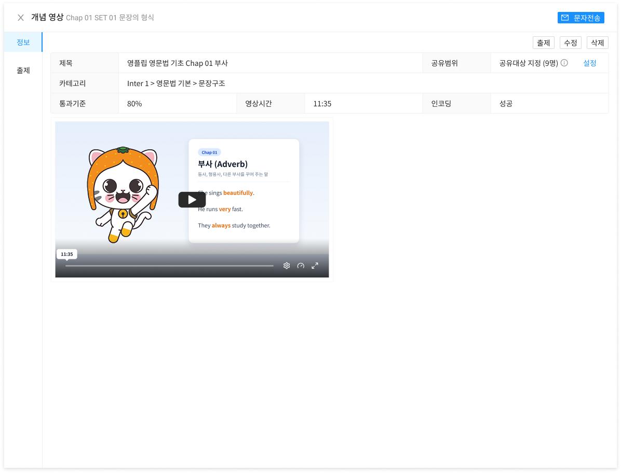621x473 pixels.
Task: Open video settings gear icon
Action: 287,266
